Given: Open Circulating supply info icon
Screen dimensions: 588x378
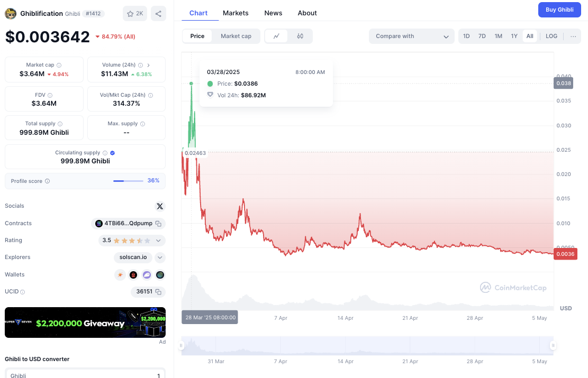Looking at the screenshot, I should [x=105, y=153].
